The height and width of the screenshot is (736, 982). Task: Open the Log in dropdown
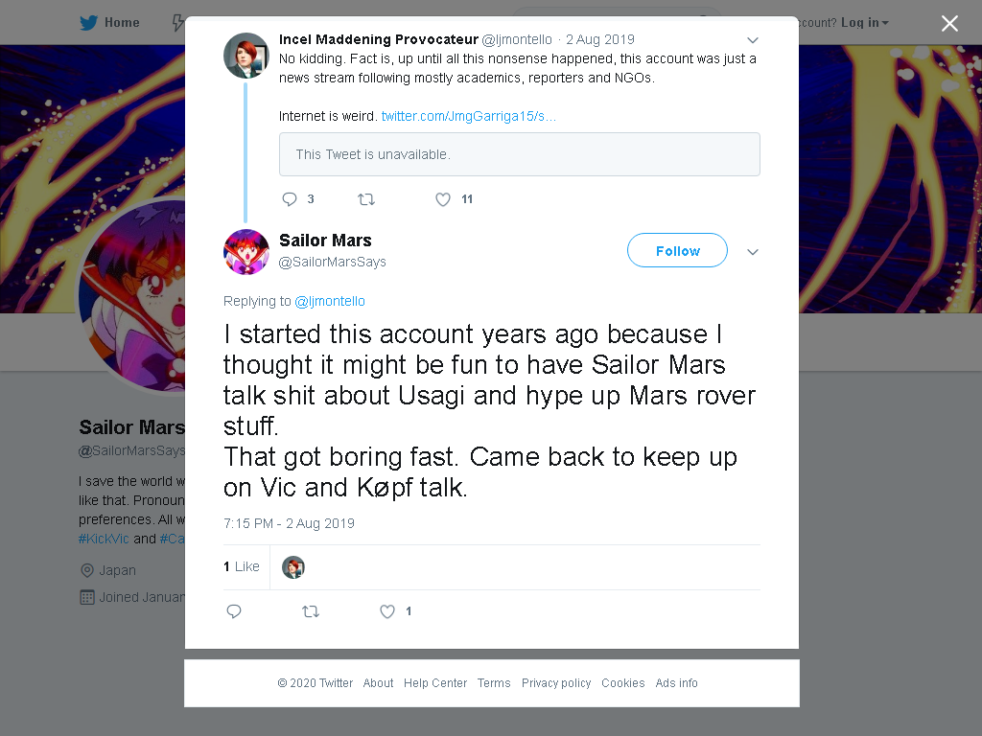tap(864, 23)
